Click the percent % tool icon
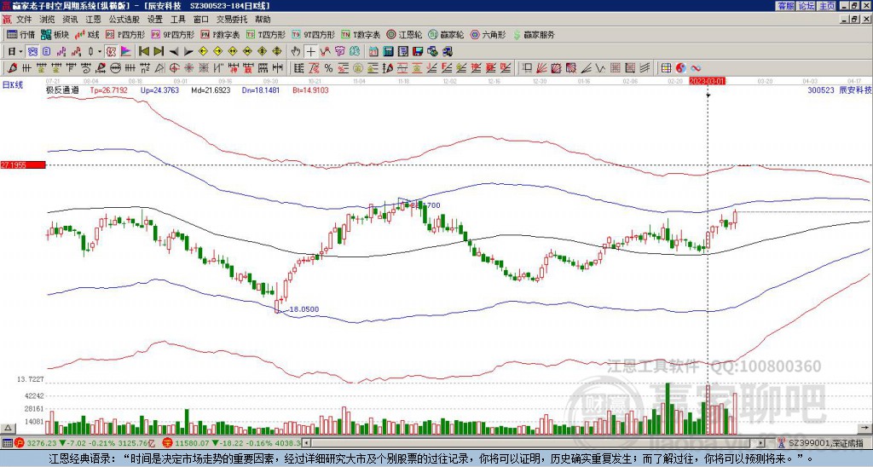873x467 pixels. (x=328, y=68)
